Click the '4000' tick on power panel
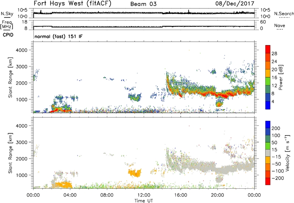294x203 pixels. point(22,50)
